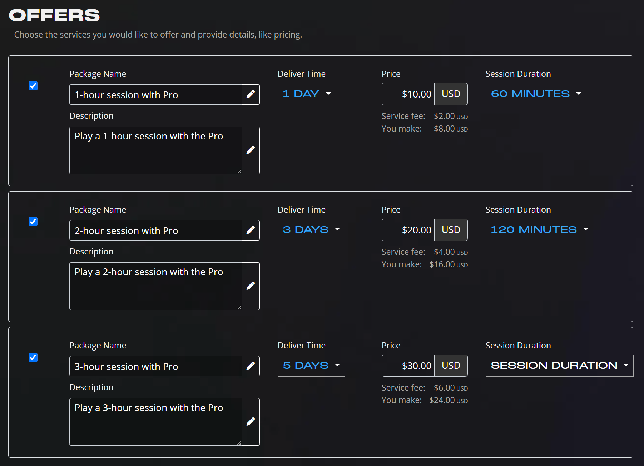This screenshot has width=644, height=466.
Task: Click the '1-hour session with Pro' name field
Action: 155,95
